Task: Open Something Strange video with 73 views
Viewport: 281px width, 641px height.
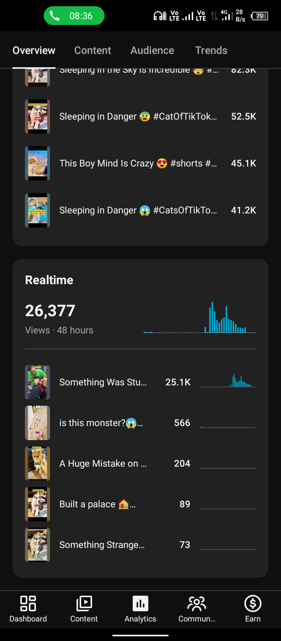Action: [140, 545]
